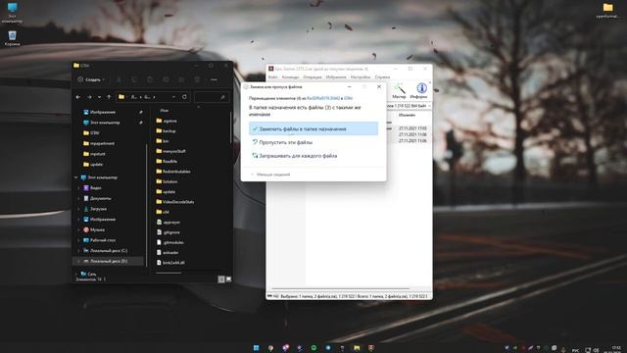
Task: Close the replace or skip files dialog
Action: (379, 86)
